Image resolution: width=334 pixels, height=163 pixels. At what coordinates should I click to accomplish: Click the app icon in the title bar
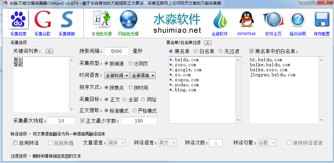[4, 3]
